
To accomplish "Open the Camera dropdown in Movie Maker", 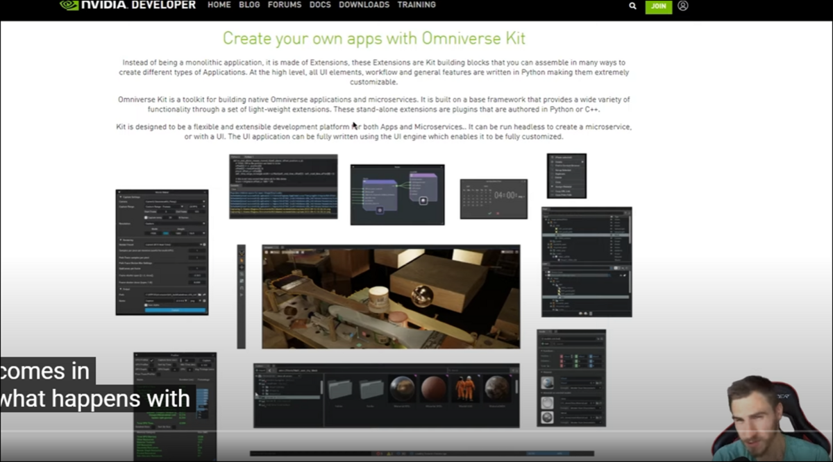I will click(x=175, y=202).
